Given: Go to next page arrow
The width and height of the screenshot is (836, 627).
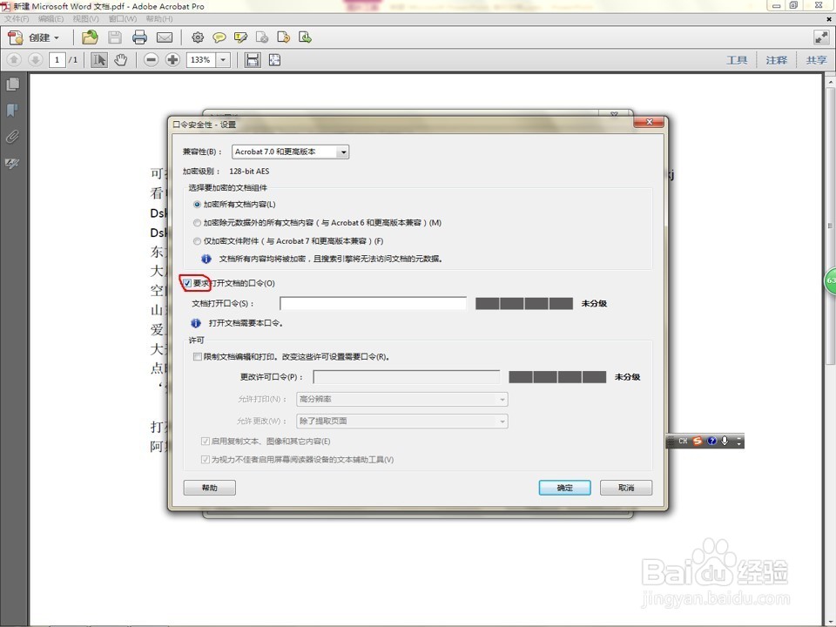Looking at the screenshot, I should click(35, 60).
